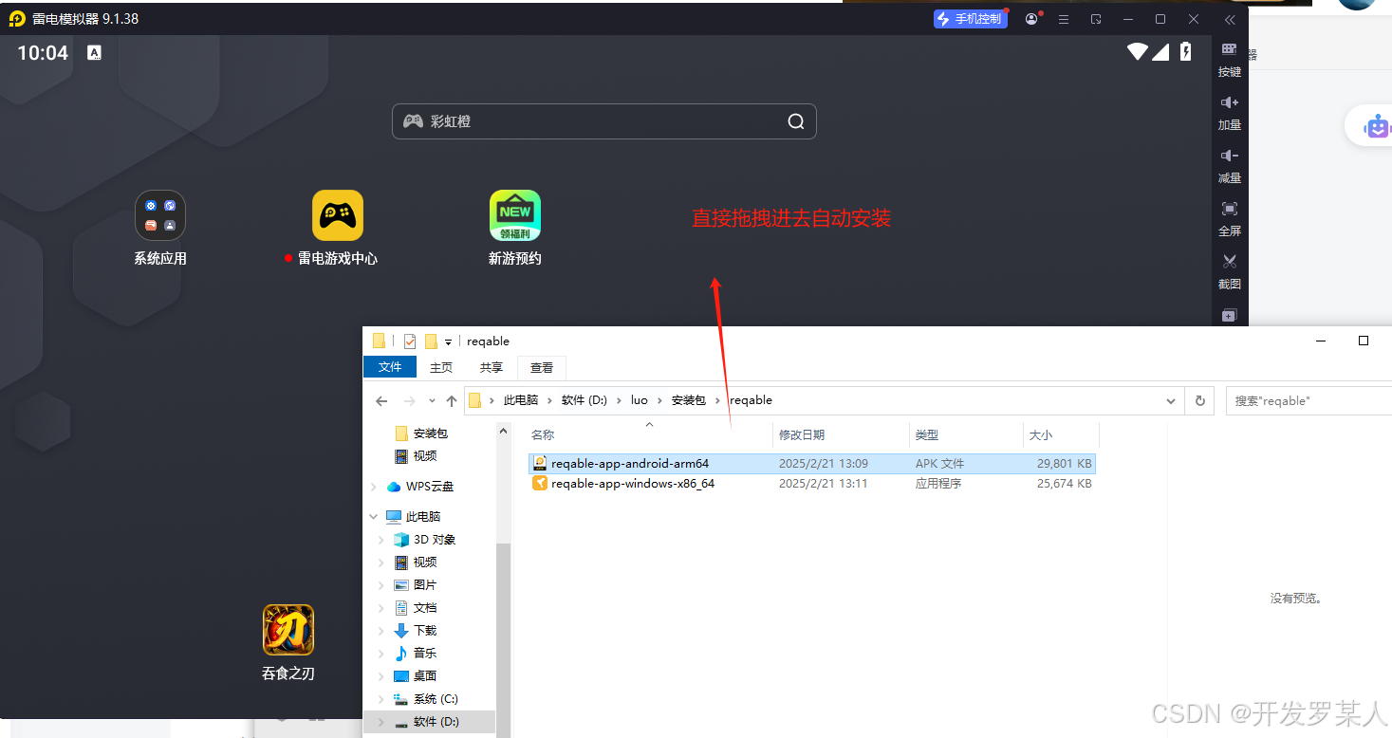Click the search magnifier in emulator search bar
This screenshot has width=1392, height=738.
pyautogui.click(x=796, y=121)
